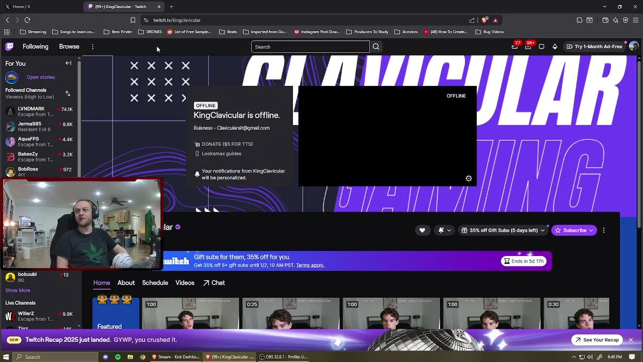Image resolution: width=643 pixels, height=362 pixels.
Task: Open the Whispers chat bubble icon
Action: (x=542, y=46)
